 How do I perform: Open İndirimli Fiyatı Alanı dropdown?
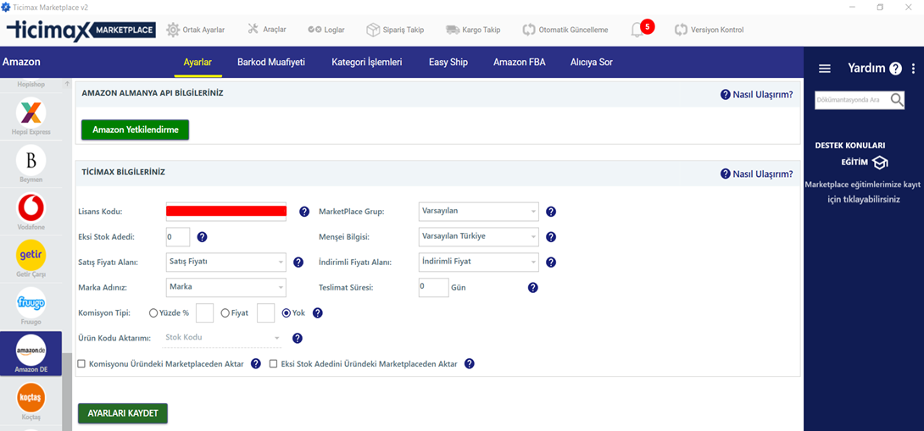[478, 262]
